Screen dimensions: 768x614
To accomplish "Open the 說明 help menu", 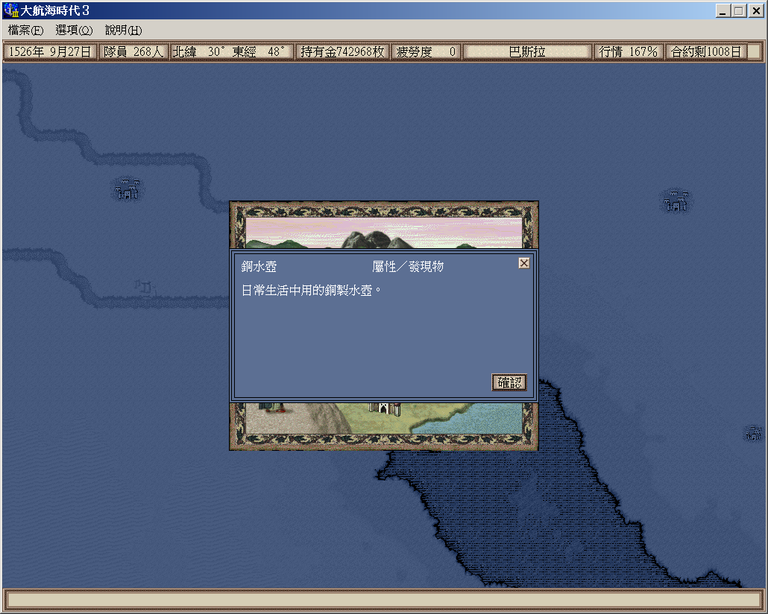I will click(x=123, y=31).
